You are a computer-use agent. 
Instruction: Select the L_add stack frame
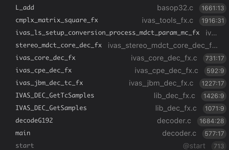tap(25, 8)
